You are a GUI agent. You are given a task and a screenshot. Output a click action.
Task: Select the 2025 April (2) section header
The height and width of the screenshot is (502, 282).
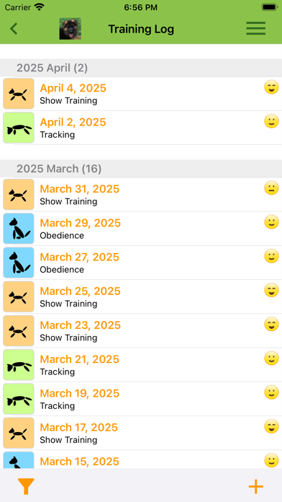click(141, 68)
